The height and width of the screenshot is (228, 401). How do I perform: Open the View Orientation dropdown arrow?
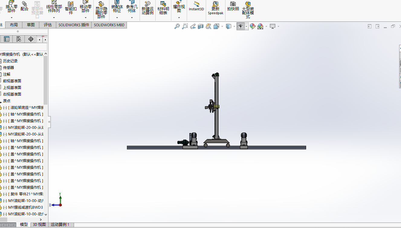point(222,27)
